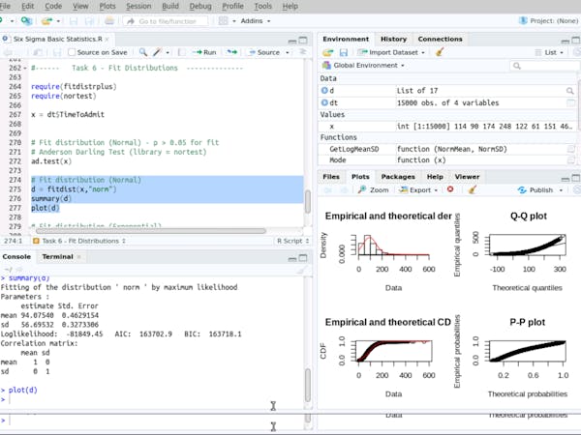Inspect list d with magnifier icon
The height and width of the screenshot is (435, 581).
click(570, 91)
